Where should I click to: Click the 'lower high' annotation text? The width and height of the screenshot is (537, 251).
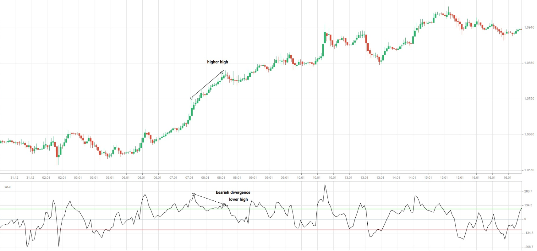pos(238,199)
